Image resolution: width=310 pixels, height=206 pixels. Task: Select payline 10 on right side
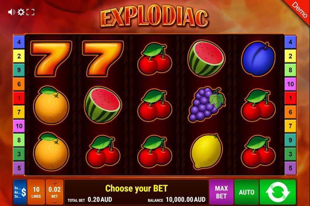(290, 84)
